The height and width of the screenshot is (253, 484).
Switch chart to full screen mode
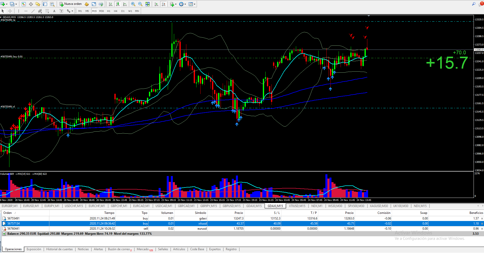pos(94,4)
